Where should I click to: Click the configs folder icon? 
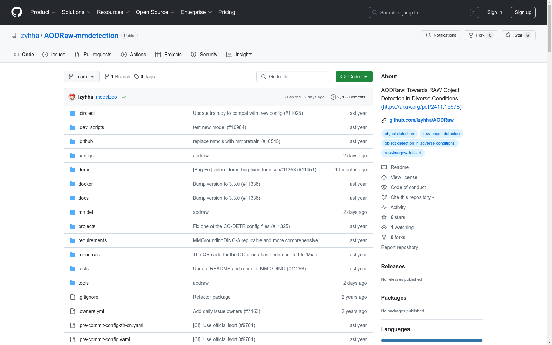tap(72, 156)
